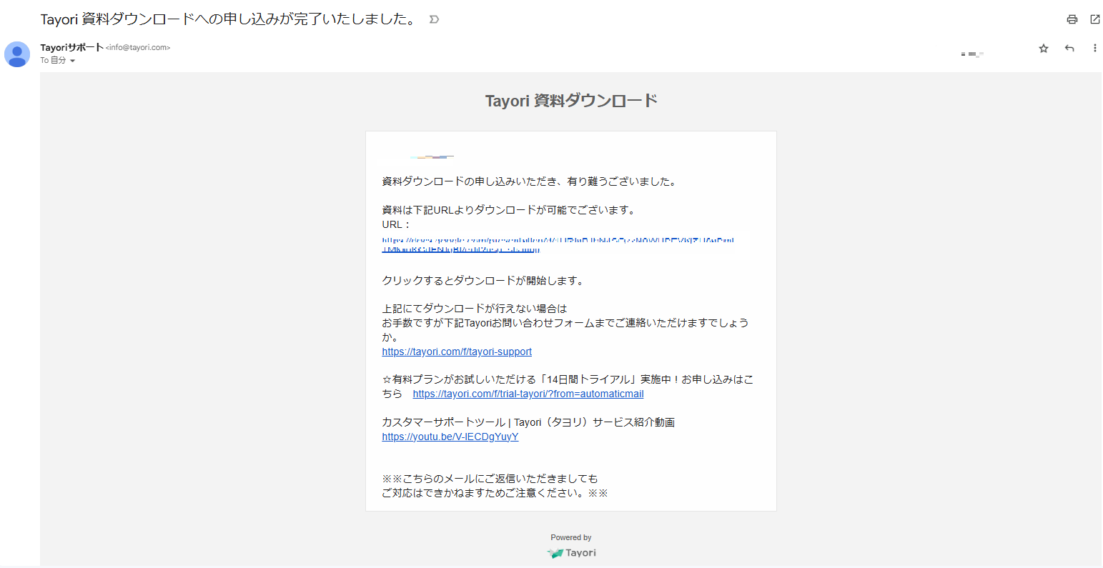
Task: Star this message
Action: click(x=1043, y=49)
